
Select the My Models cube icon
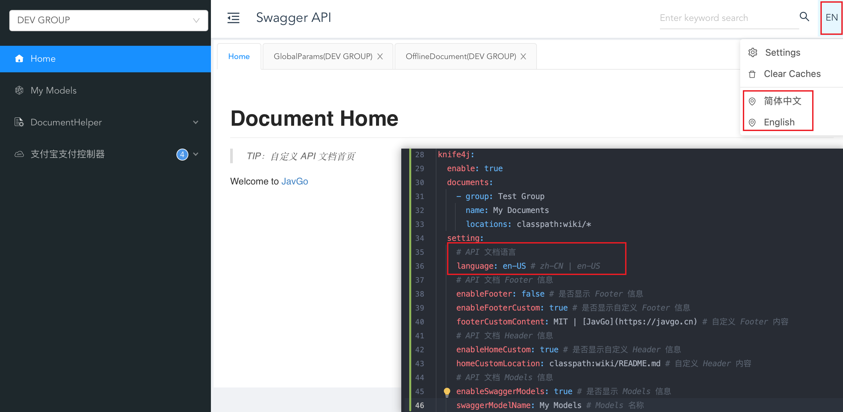pyautogui.click(x=19, y=90)
